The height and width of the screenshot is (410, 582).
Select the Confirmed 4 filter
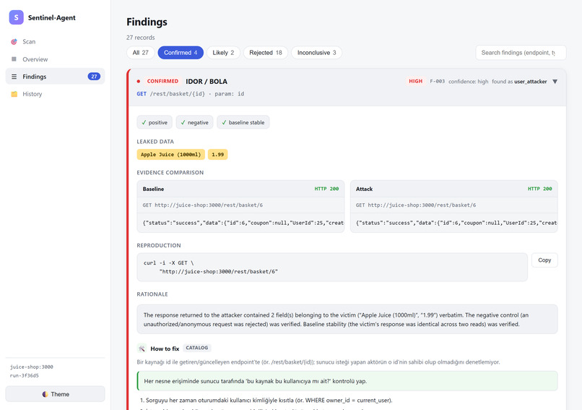pyautogui.click(x=181, y=53)
